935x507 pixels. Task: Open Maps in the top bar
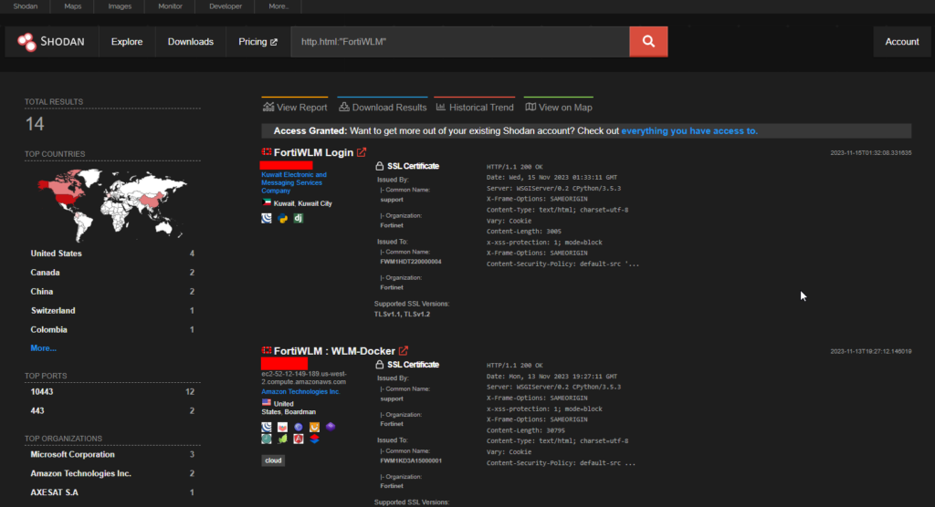pos(73,6)
